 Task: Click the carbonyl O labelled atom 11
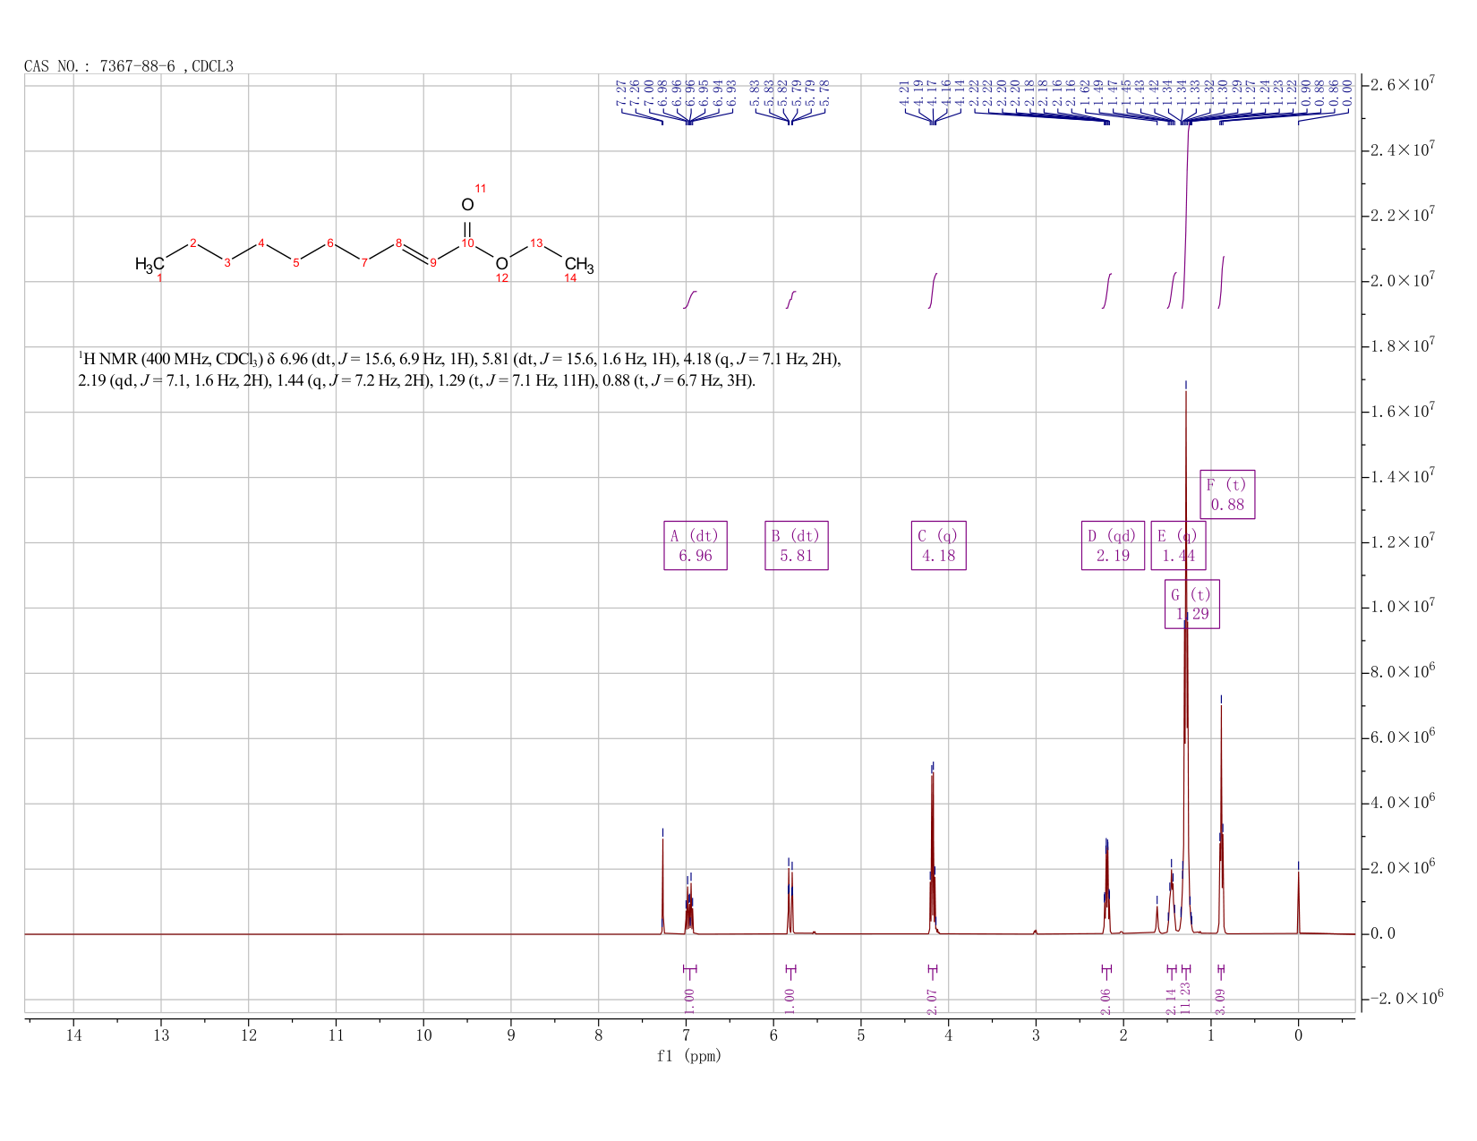467,205
